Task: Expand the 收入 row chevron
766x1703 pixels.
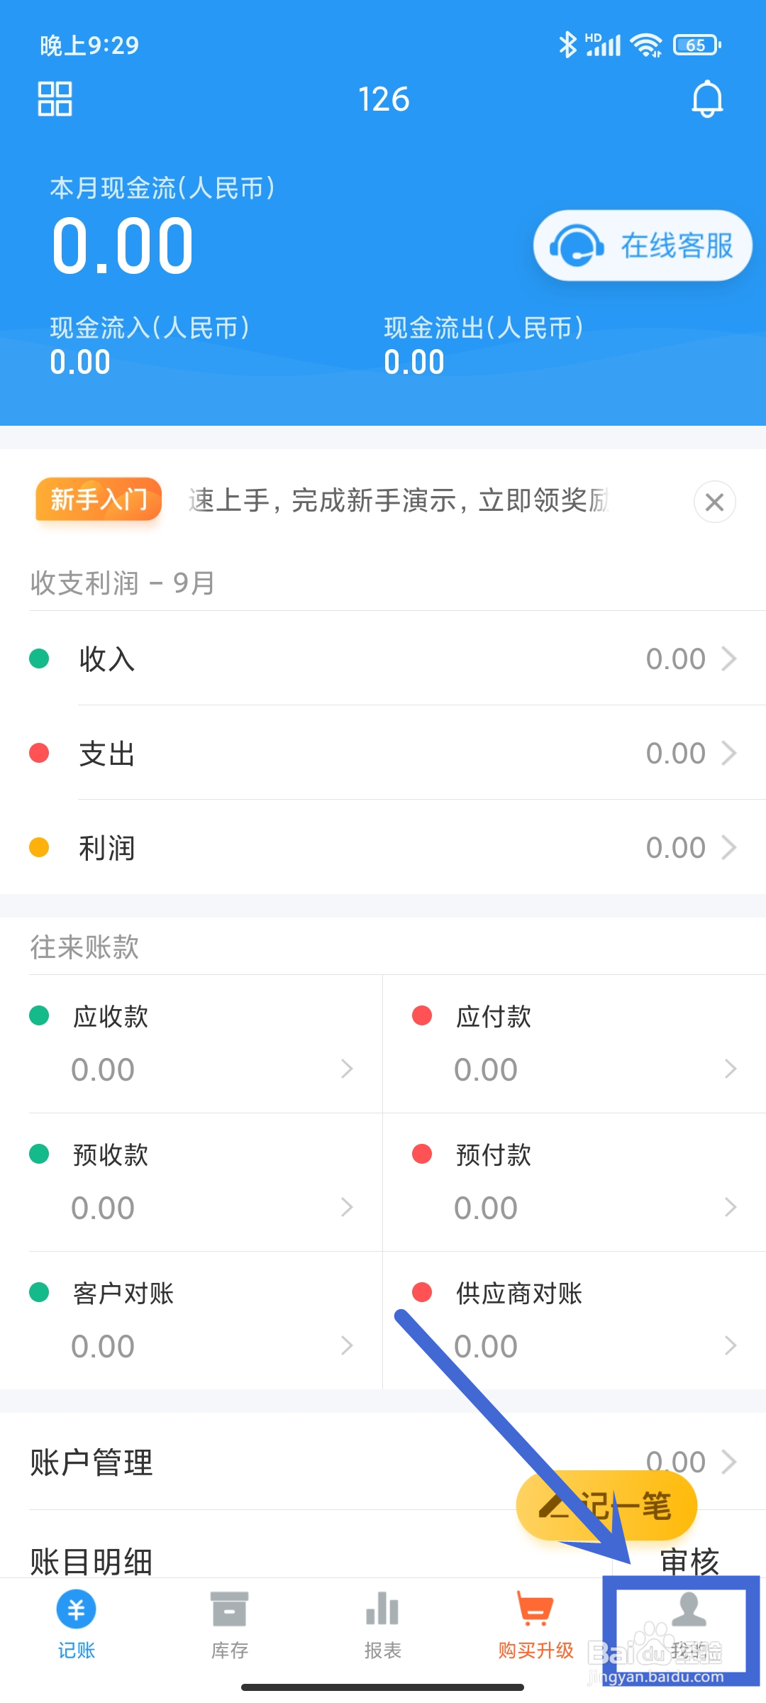Action: 729,658
